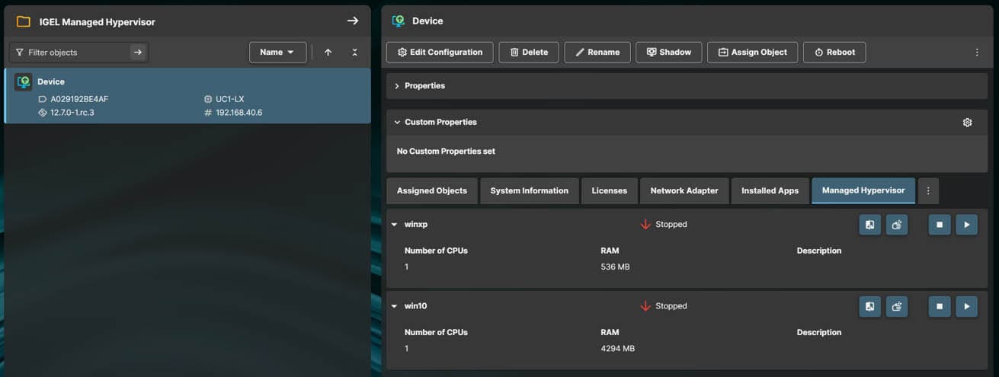
Task: Click IP address 192.168.40.6
Action: tap(239, 113)
